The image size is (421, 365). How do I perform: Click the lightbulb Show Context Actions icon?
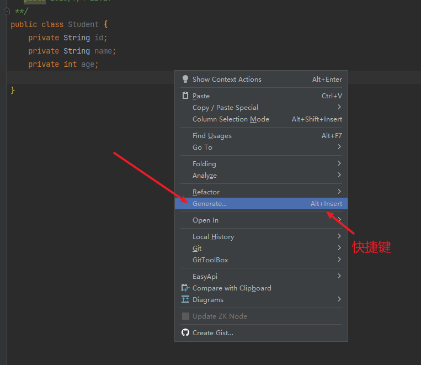[x=185, y=79]
